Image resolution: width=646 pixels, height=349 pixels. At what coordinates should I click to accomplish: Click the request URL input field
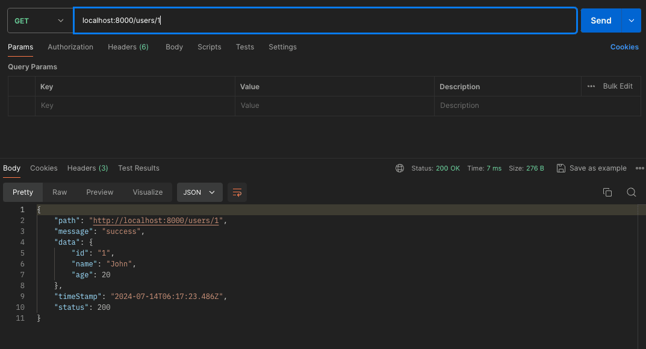(325, 20)
